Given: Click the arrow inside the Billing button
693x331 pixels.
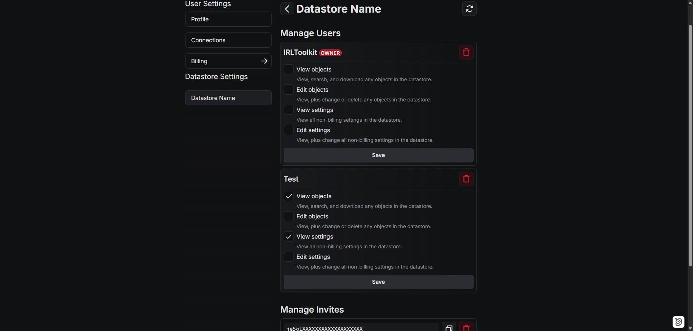Looking at the screenshot, I should click(264, 61).
